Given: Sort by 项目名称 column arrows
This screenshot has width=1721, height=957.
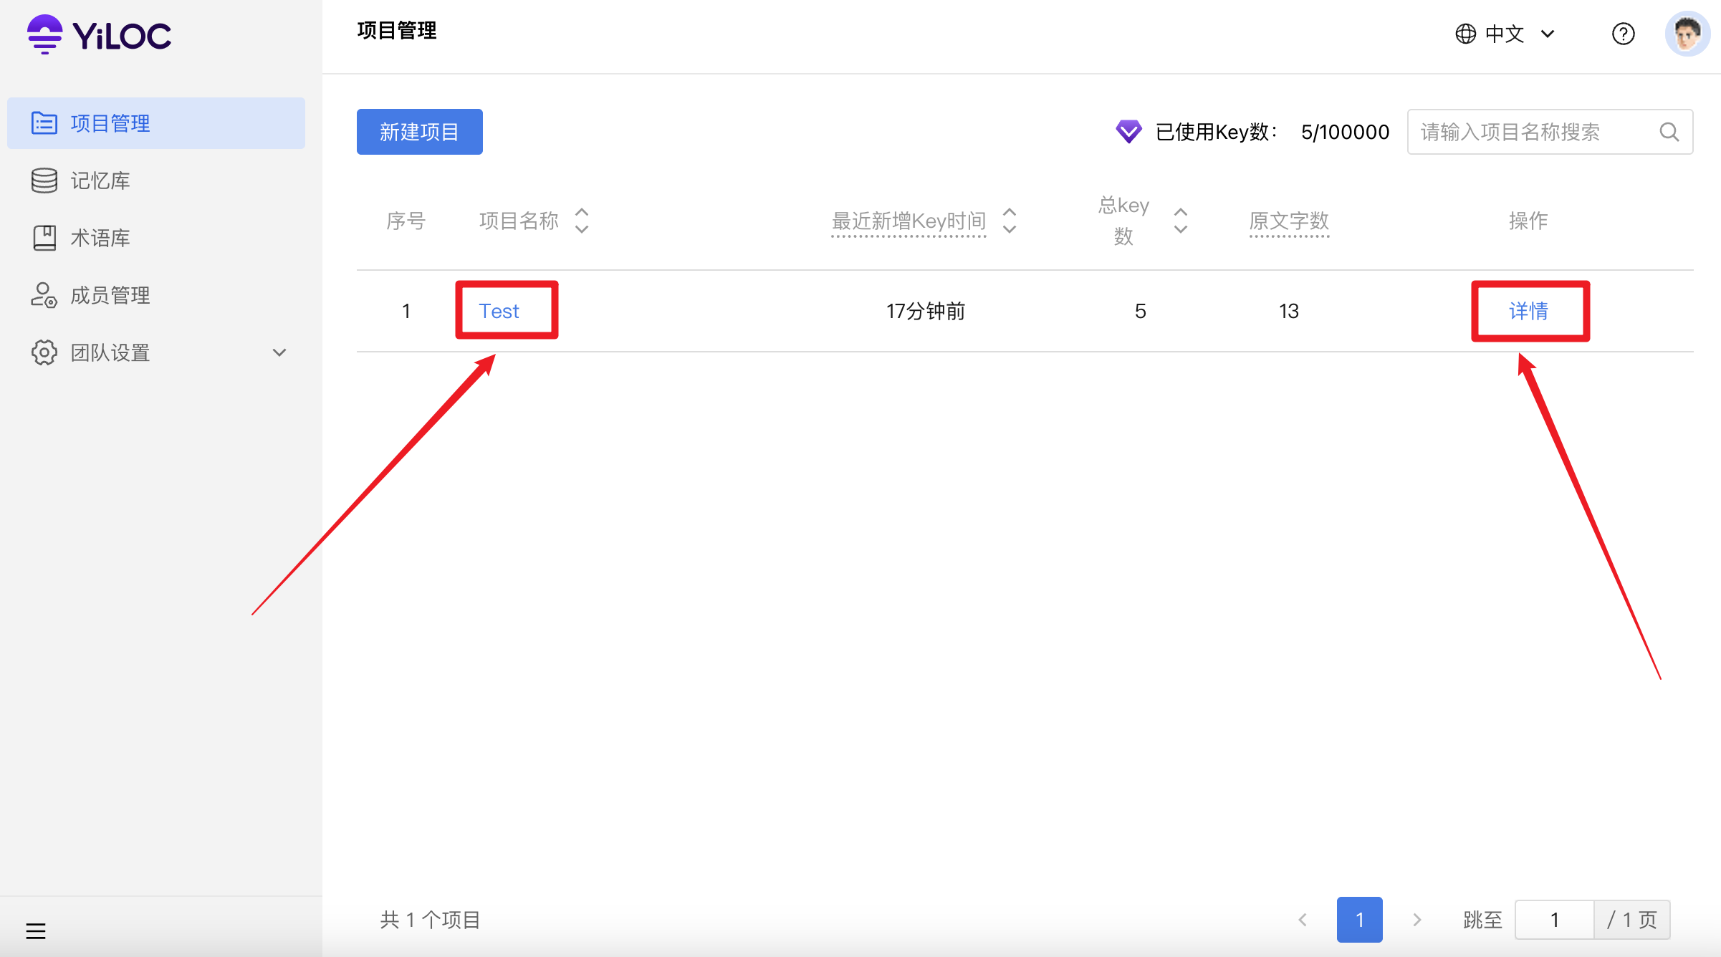Looking at the screenshot, I should coord(582,221).
